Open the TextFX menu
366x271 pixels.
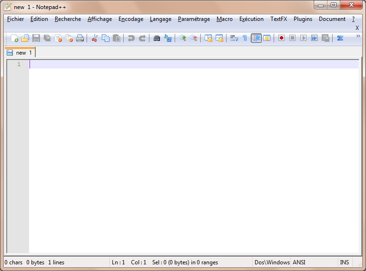pyautogui.click(x=279, y=19)
